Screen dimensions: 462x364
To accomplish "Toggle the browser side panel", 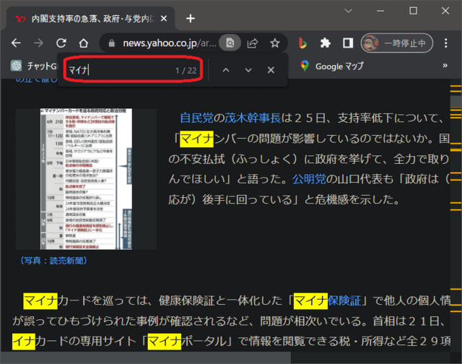I will pyautogui.click(x=347, y=43).
